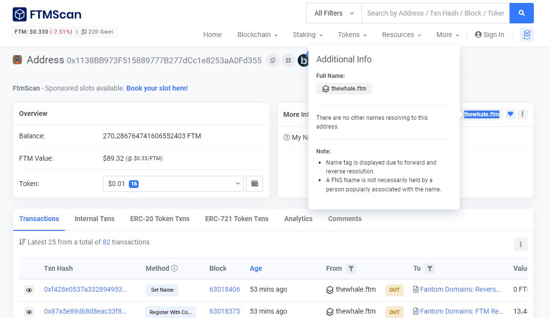This screenshot has width=550, height=318.
Task: Switch to the Comments tab
Action: pyautogui.click(x=345, y=219)
